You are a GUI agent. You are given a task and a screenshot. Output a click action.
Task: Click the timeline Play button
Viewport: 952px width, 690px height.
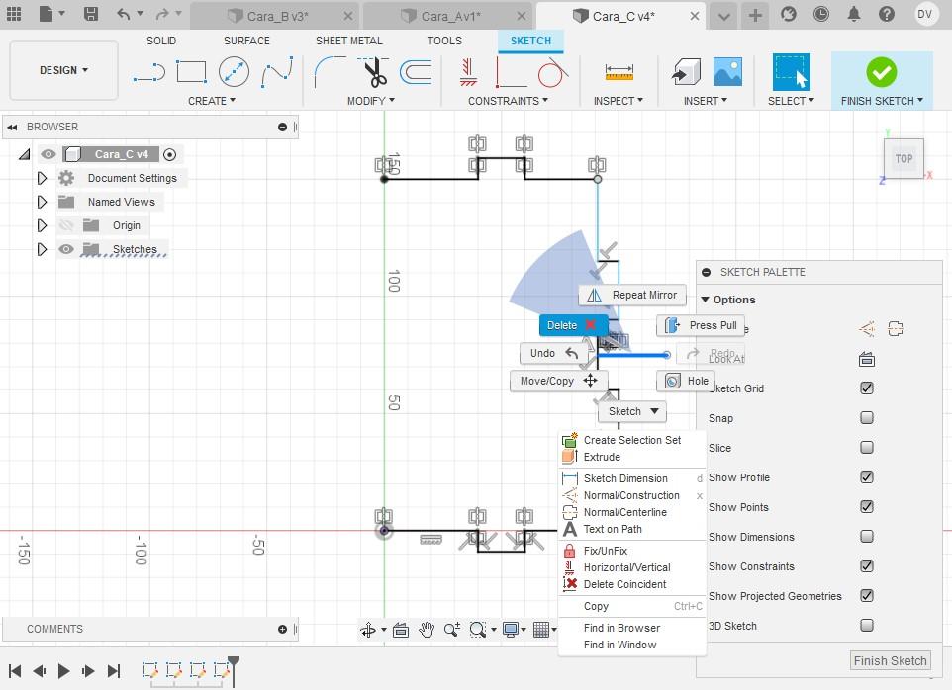[x=63, y=670]
